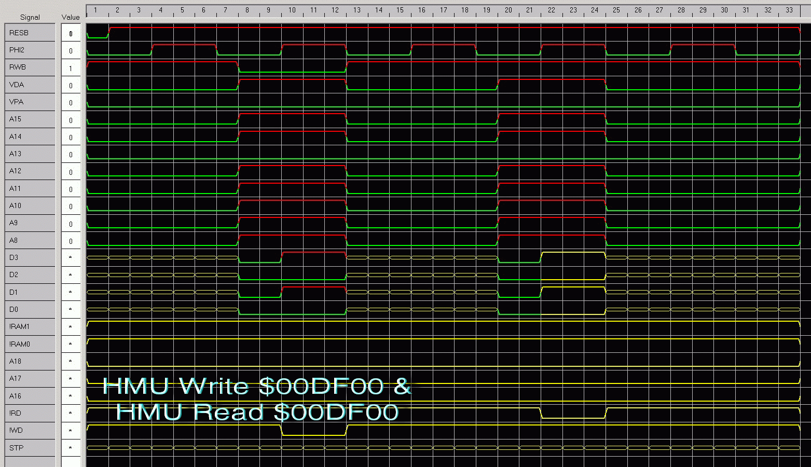Select the D0 value cell
The height and width of the screenshot is (467, 811).
(x=71, y=310)
